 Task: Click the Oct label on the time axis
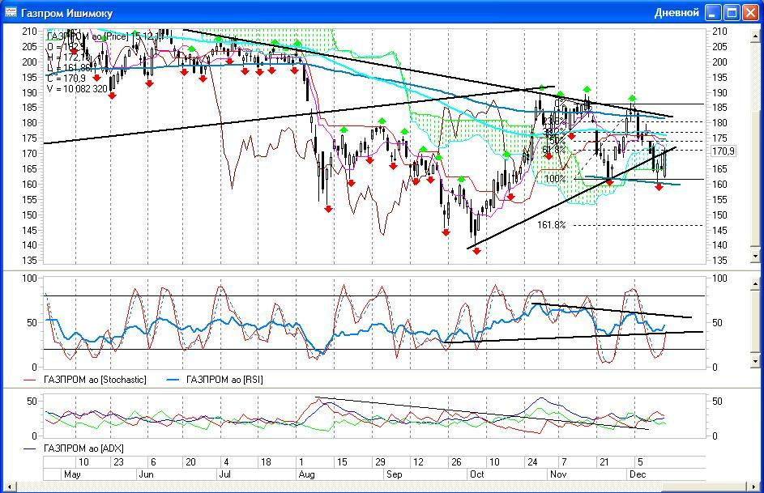[477, 474]
